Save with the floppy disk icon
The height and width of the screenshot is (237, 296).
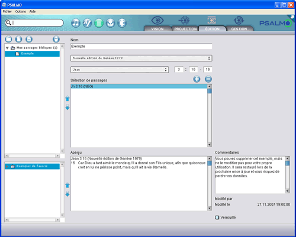[29, 39]
